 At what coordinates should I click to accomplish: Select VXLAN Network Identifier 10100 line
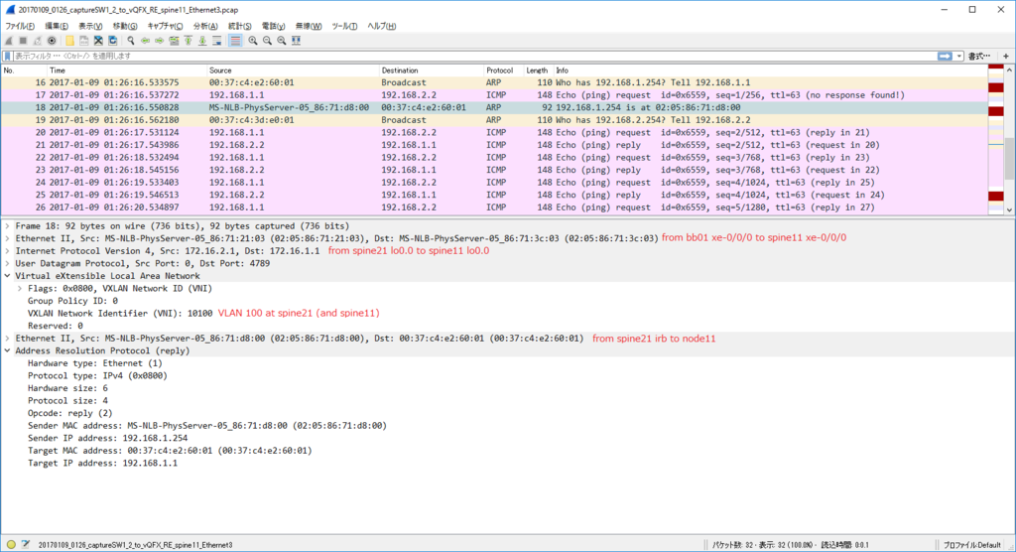(x=120, y=314)
